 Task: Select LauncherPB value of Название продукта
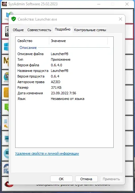coord(60,71)
